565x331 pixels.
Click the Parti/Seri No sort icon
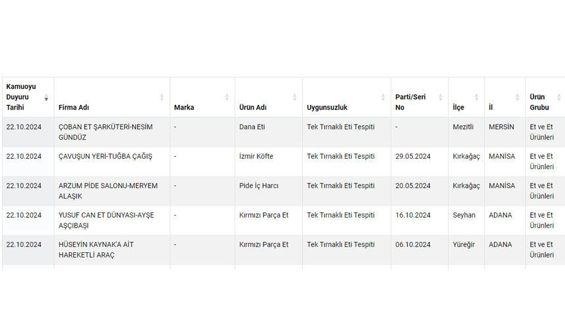click(x=441, y=98)
